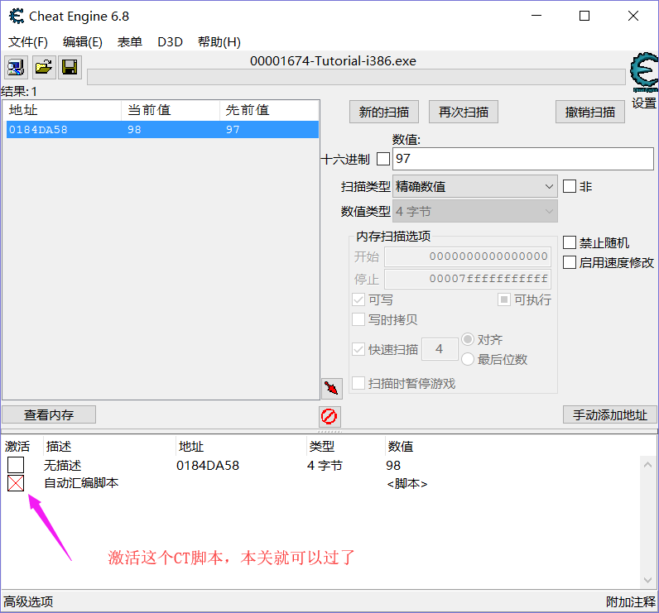Toggle the 写时拷贝 checkbox
The image size is (659, 613).
358,320
